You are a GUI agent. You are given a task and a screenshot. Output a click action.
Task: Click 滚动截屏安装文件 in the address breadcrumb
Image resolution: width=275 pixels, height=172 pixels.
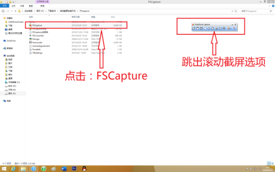click(x=68, y=11)
